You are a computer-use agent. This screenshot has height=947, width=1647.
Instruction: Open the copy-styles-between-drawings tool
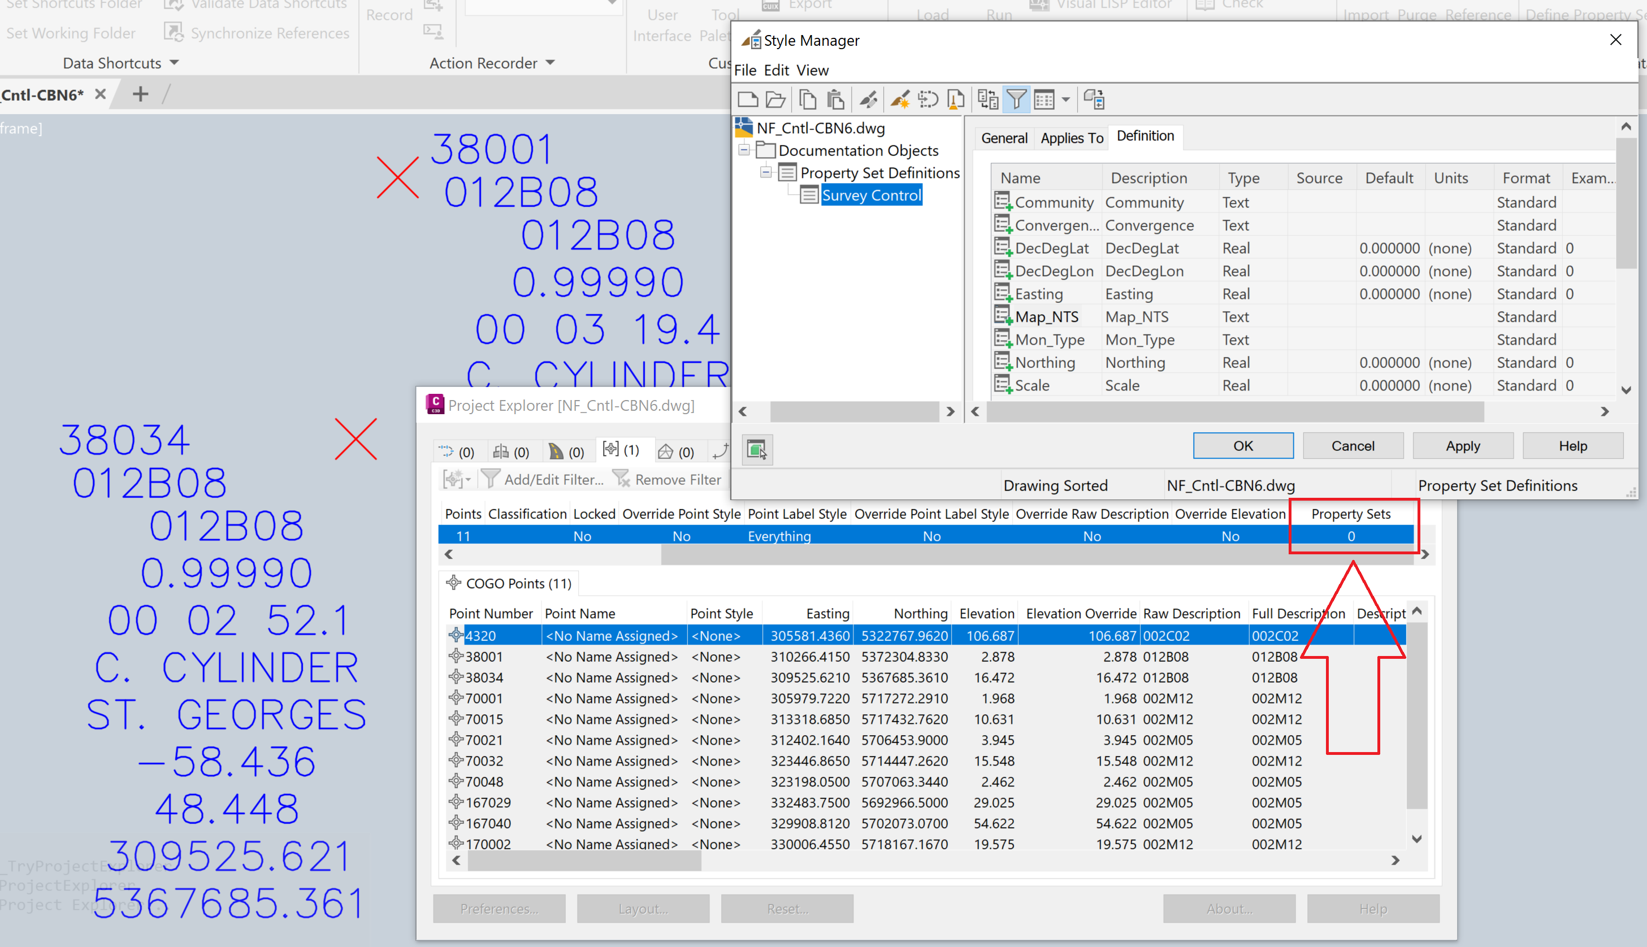[x=987, y=99]
